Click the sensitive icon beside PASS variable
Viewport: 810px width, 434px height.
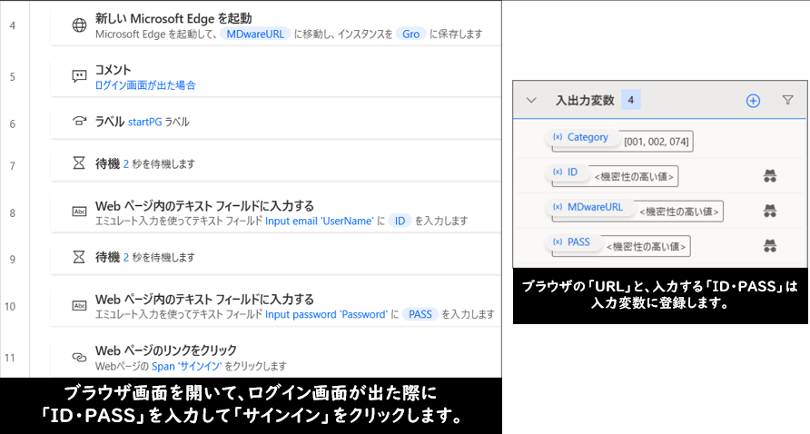tap(770, 246)
